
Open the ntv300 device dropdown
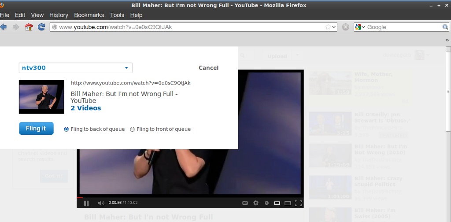(126, 68)
